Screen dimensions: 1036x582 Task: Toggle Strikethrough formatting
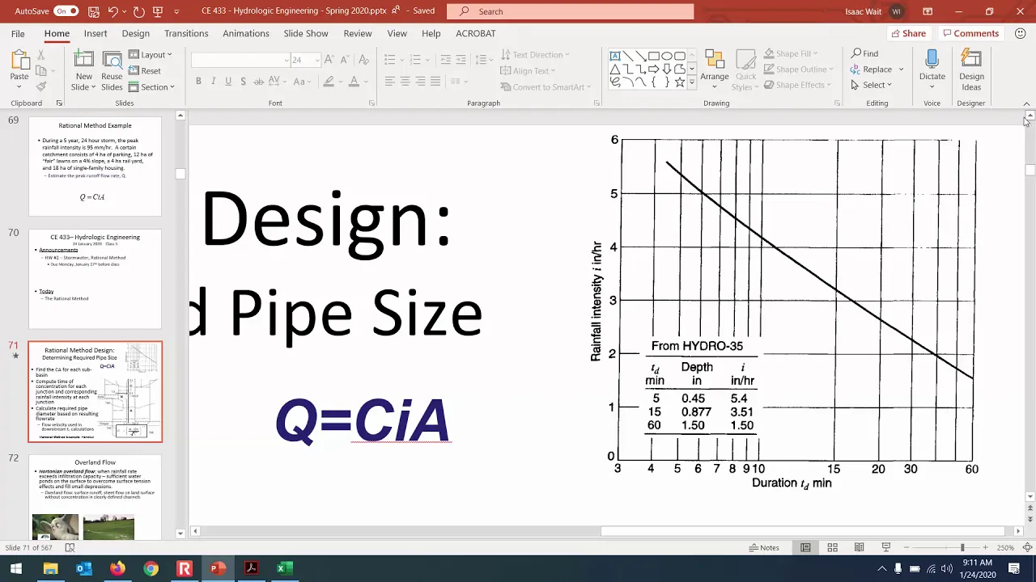point(259,81)
